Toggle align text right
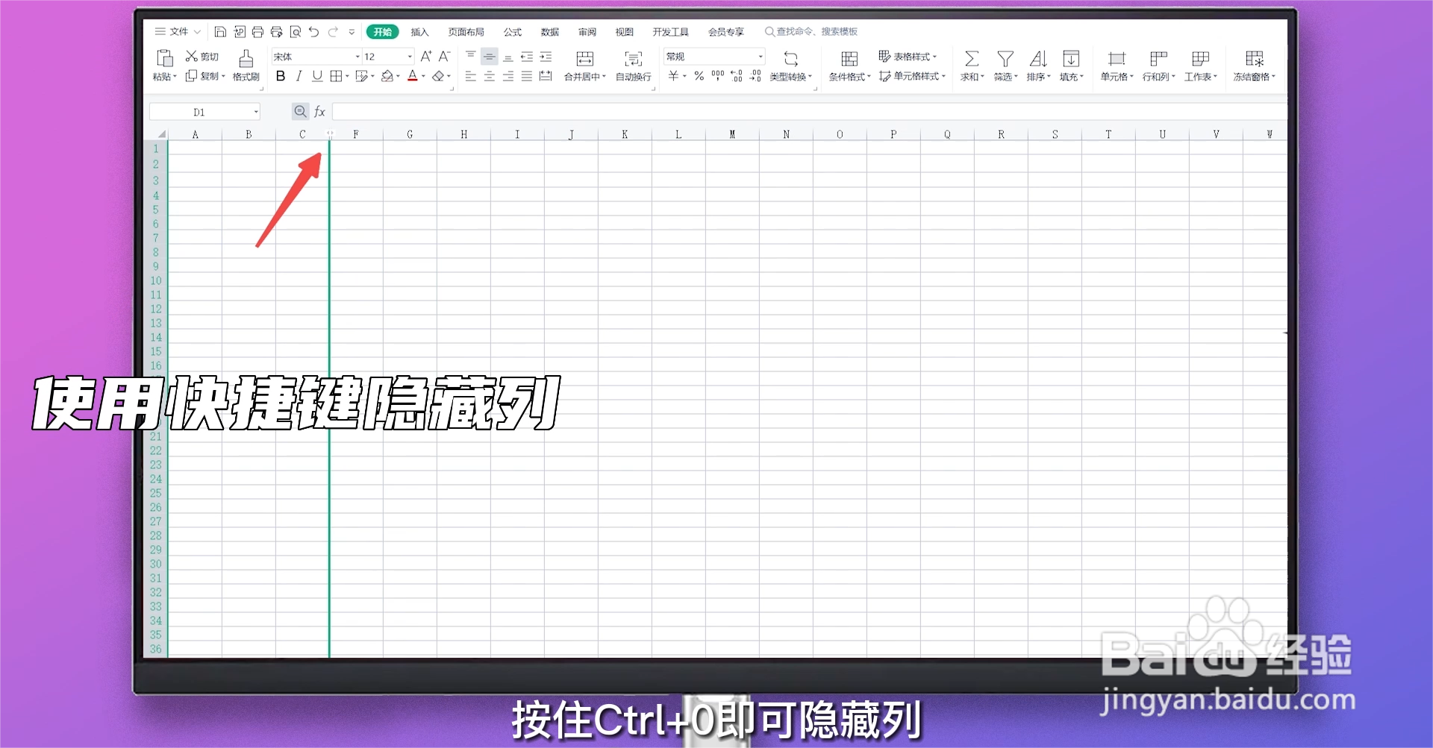Viewport: 1433px width, 748px height. point(508,76)
